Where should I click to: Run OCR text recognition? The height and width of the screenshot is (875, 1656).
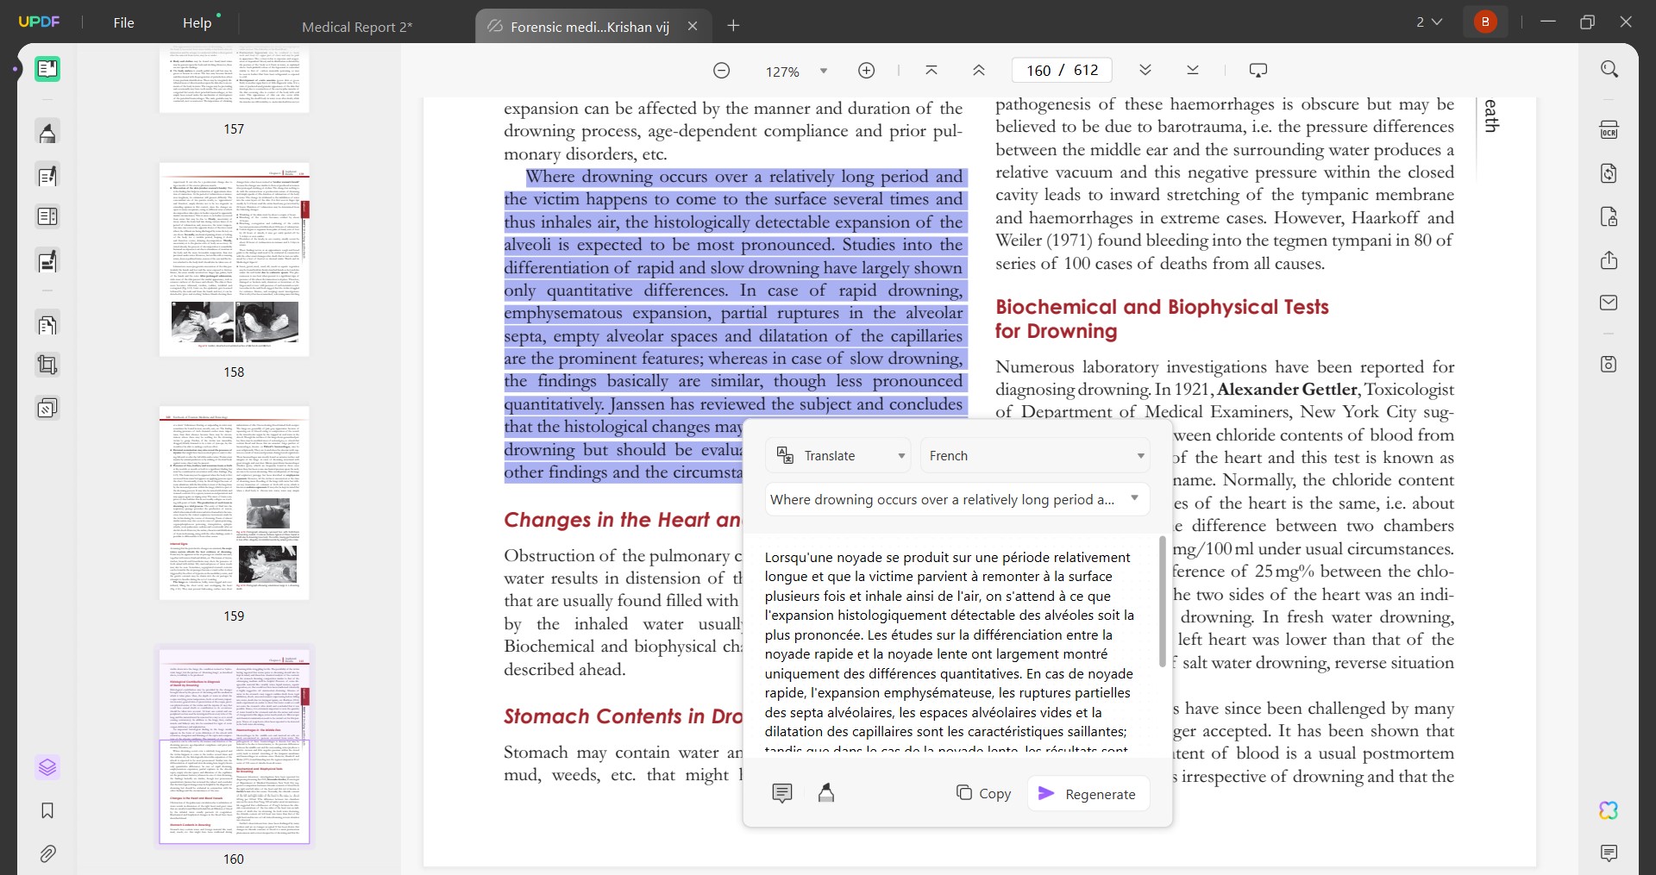click(1609, 130)
